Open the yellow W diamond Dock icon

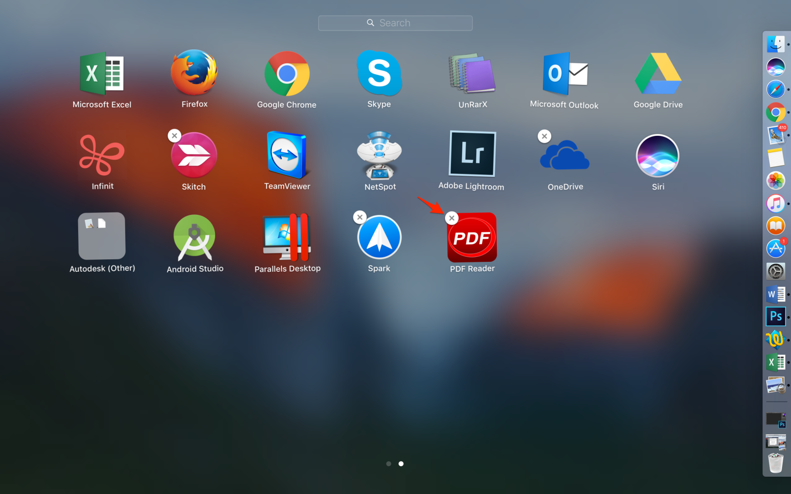tap(775, 339)
